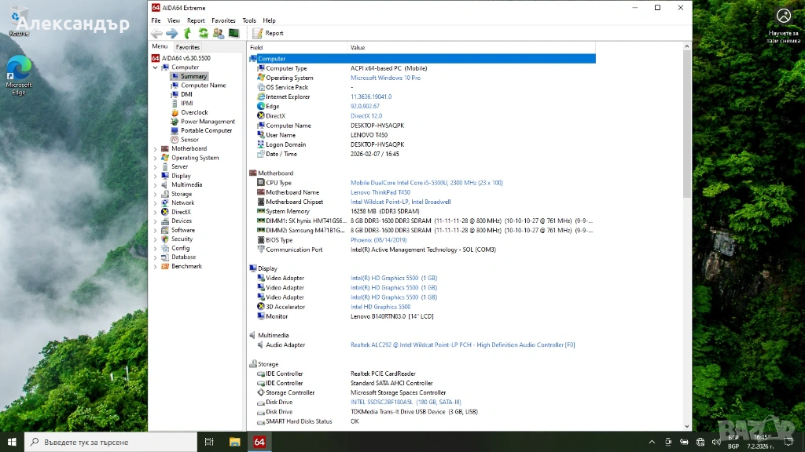
Task: Open File Explorer from the taskbar
Action: (234, 442)
